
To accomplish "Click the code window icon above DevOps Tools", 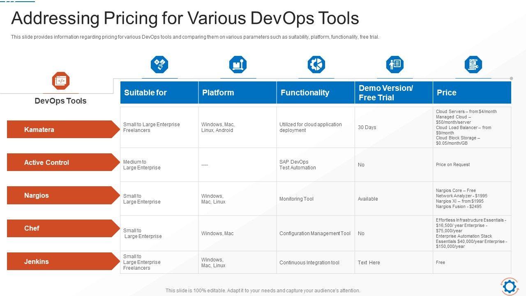I will 61,81.
